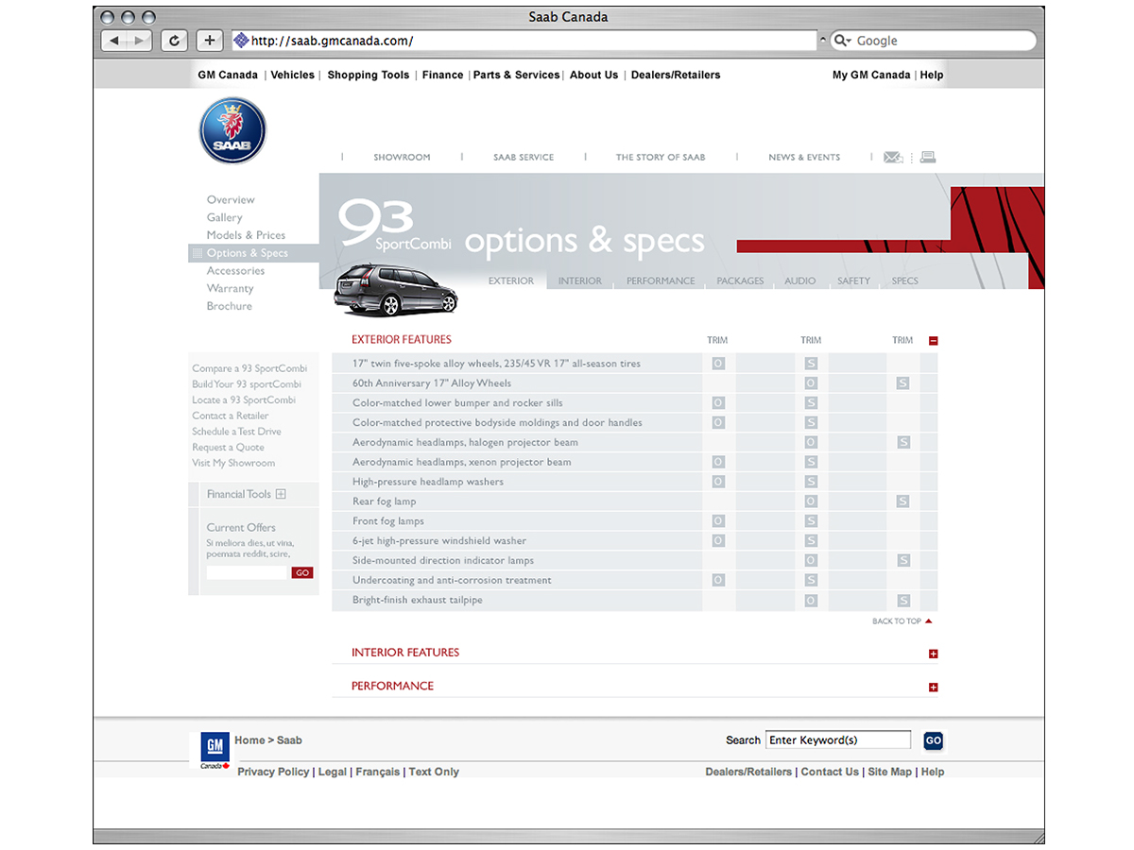Click Locate a 93 SportCombi link
The image size is (1134, 850).
(x=244, y=400)
